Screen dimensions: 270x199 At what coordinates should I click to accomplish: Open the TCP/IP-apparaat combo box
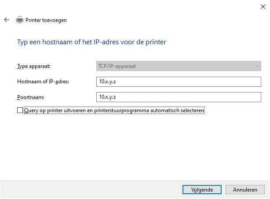point(179,66)
